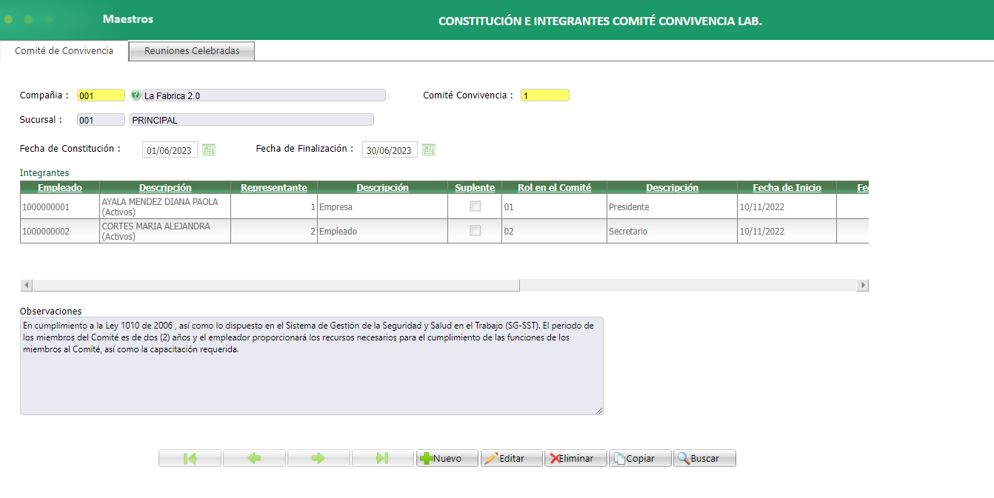The width and height of the screenshot is (994, 498).
Task: Delete the record using the Eliminar button
Action: click(576, 457)
